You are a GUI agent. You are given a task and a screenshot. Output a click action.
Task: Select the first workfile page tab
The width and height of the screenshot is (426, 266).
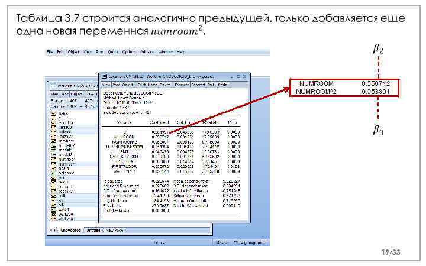(x=70, y=230)
